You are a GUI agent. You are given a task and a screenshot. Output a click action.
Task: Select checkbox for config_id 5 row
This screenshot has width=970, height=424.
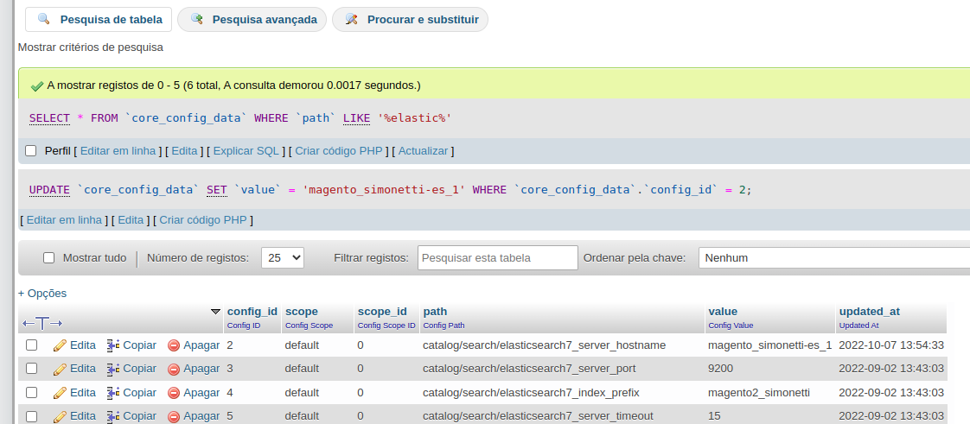coord(31,416)
